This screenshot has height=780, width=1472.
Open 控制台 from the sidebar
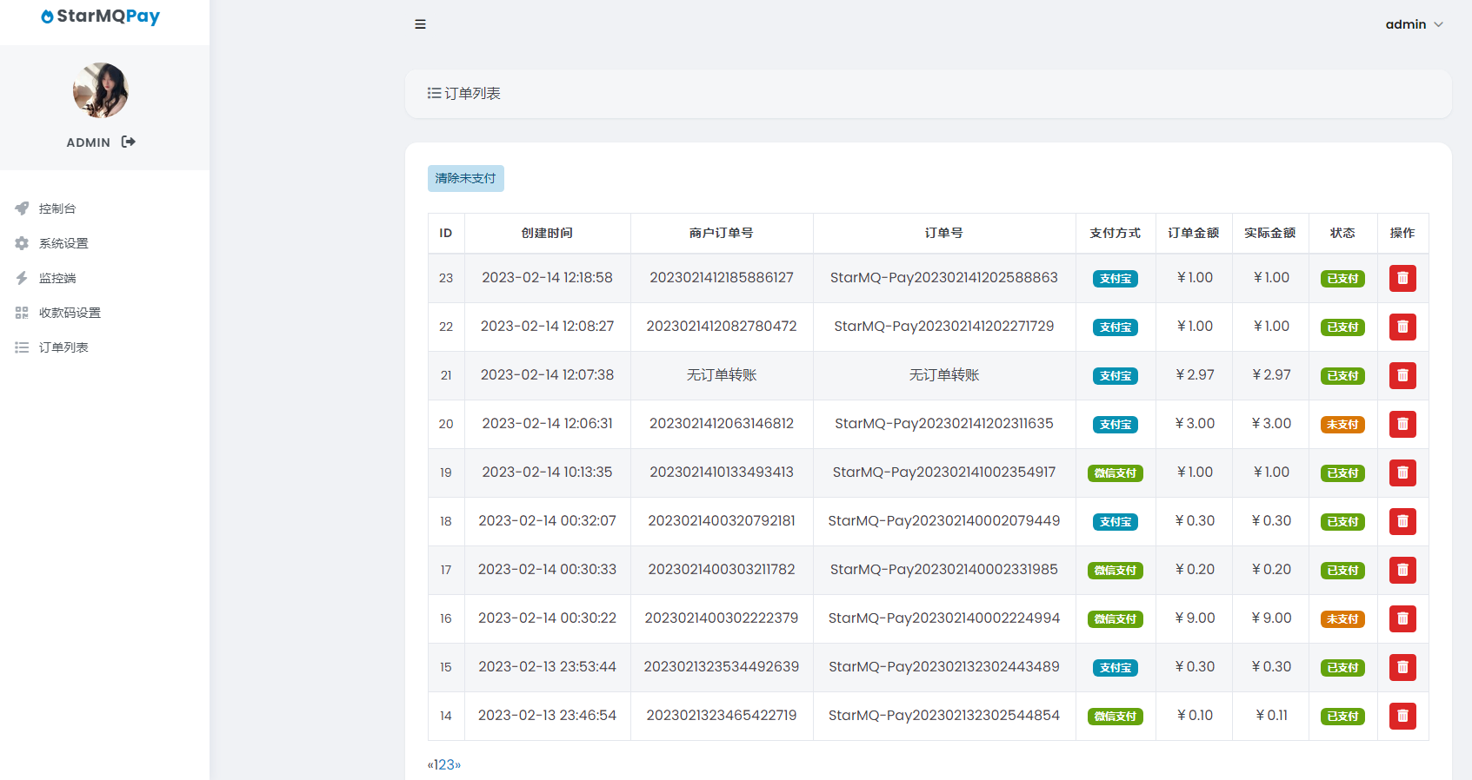57,208
